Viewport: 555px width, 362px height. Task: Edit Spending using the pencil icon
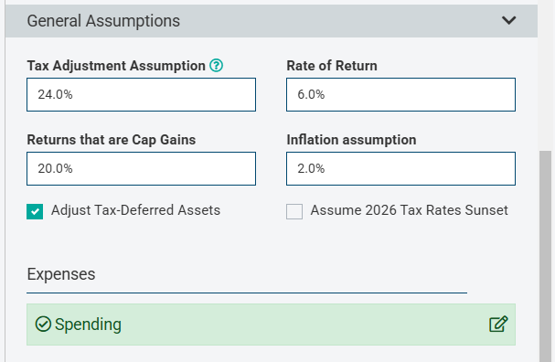(498, 324)
